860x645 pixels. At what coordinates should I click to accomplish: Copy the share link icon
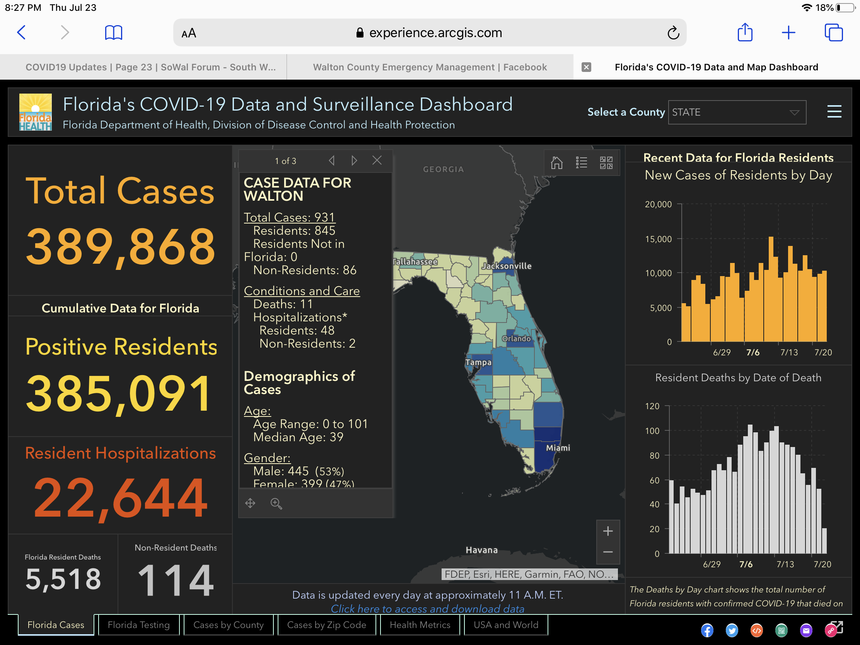[831, 630]
